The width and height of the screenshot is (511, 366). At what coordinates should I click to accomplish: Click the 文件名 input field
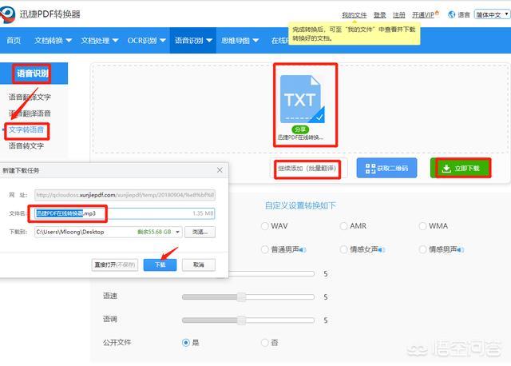[125, 213]
